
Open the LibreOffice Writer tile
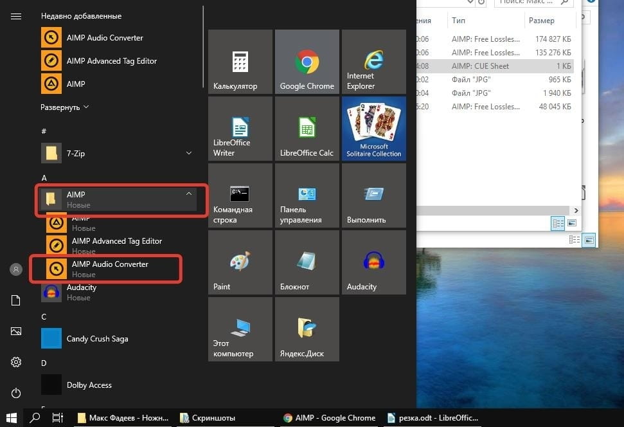click(x=240, y=129)
